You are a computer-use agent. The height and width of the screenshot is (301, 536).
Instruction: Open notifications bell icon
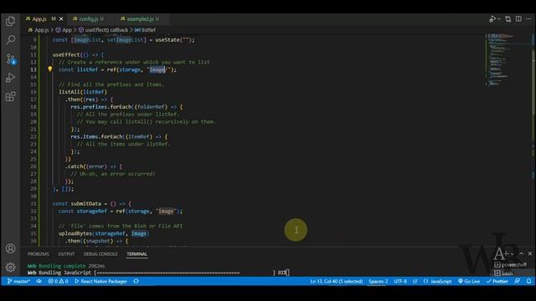click(x=528, y=281)
